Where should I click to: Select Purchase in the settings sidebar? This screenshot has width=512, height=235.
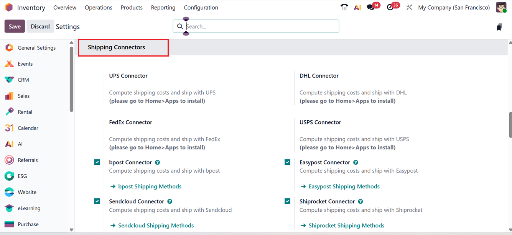tap(28, 224)
